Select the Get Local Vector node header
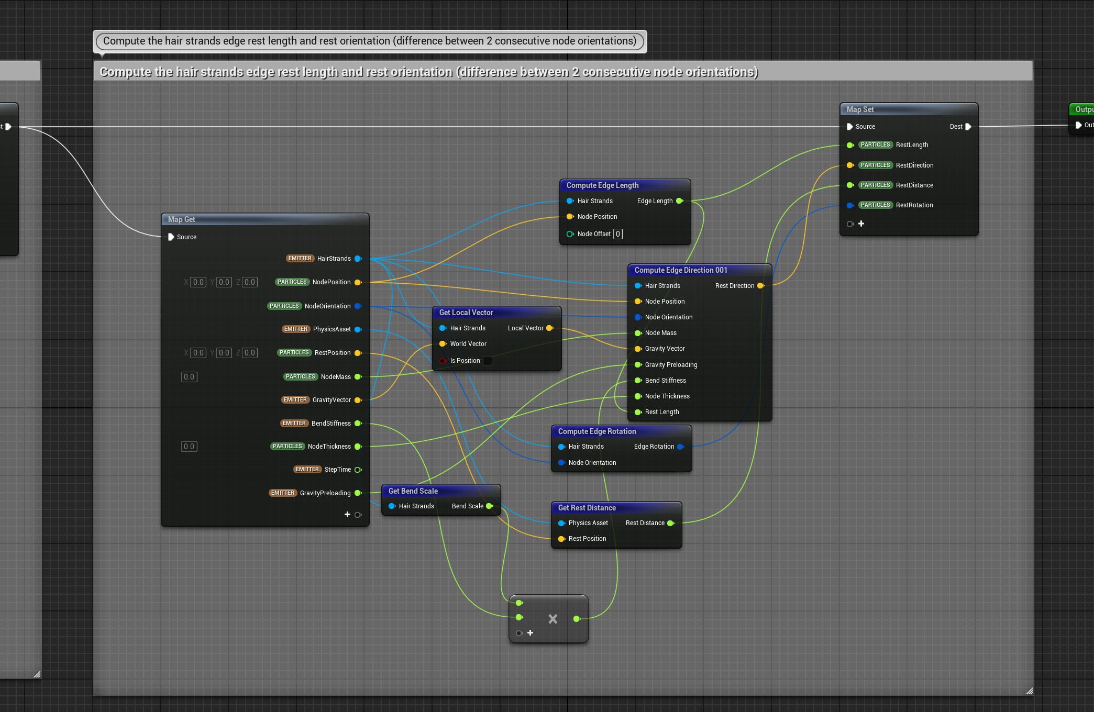Screen dimensions: 1094x712 pos(466,313)
